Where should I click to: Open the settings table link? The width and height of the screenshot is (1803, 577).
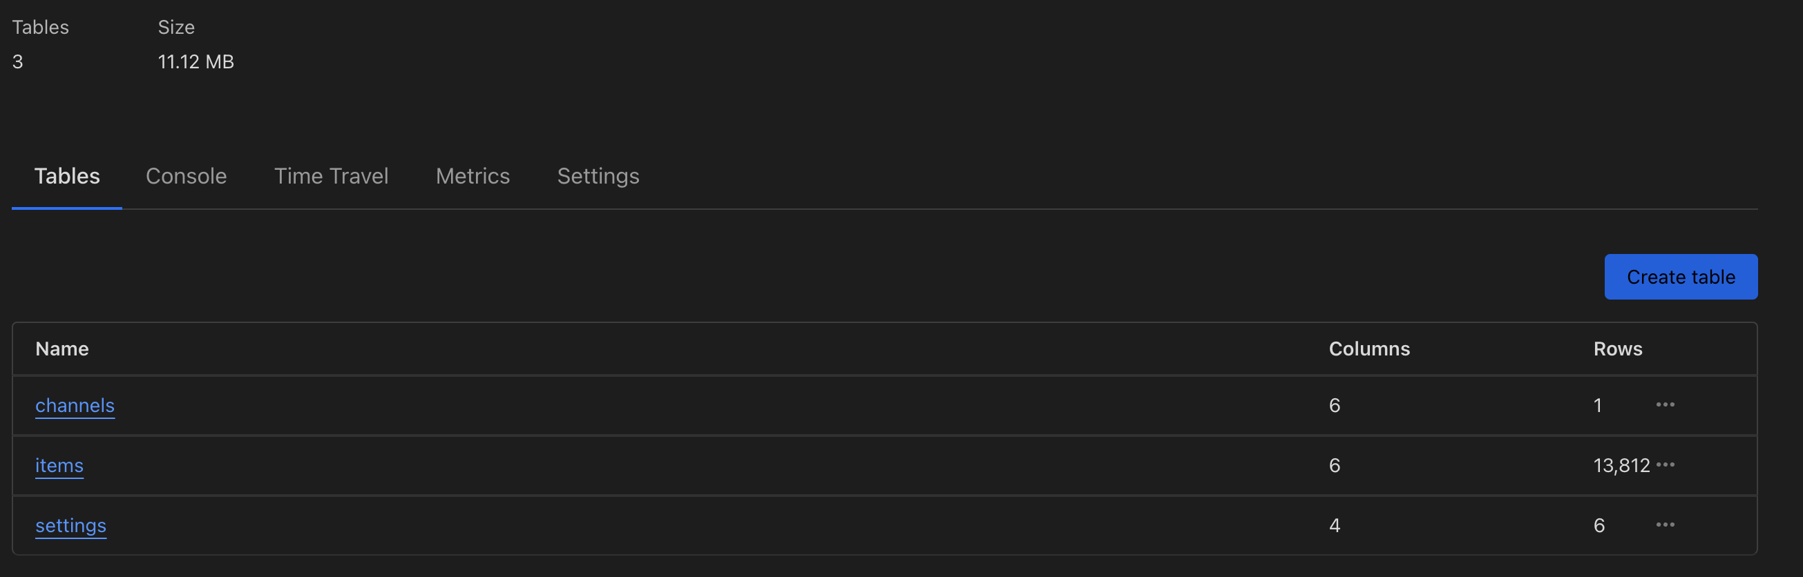(x=70, y=526)
